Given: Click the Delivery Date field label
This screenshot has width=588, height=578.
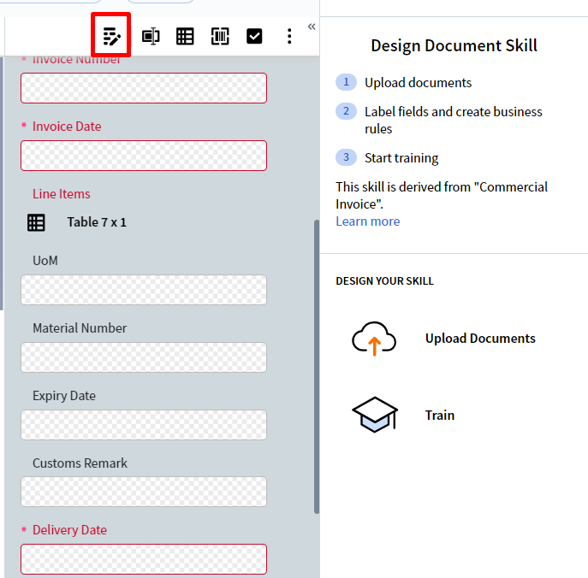Looking at the screenshot, I should pos(69,529).
